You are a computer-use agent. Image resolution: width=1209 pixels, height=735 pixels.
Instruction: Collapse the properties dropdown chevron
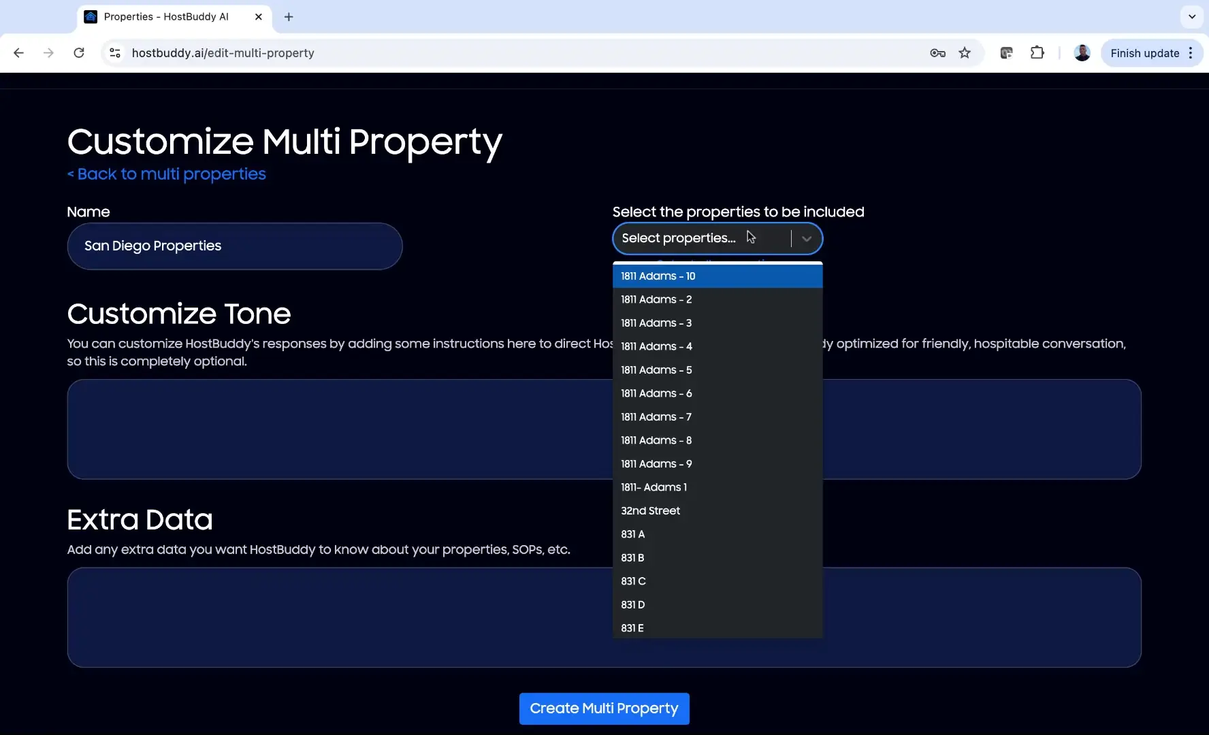coord(807,239)
